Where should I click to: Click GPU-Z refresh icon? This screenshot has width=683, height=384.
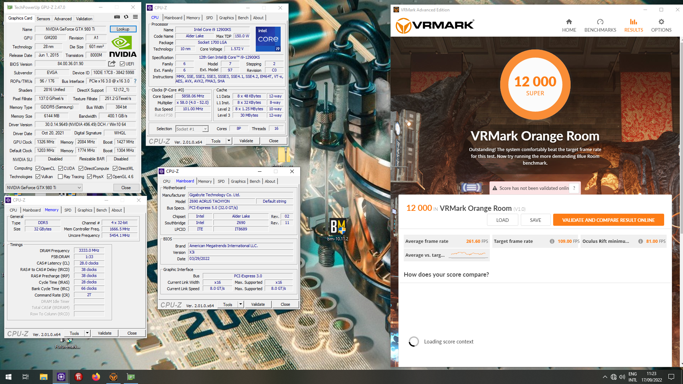pos(126,17)
